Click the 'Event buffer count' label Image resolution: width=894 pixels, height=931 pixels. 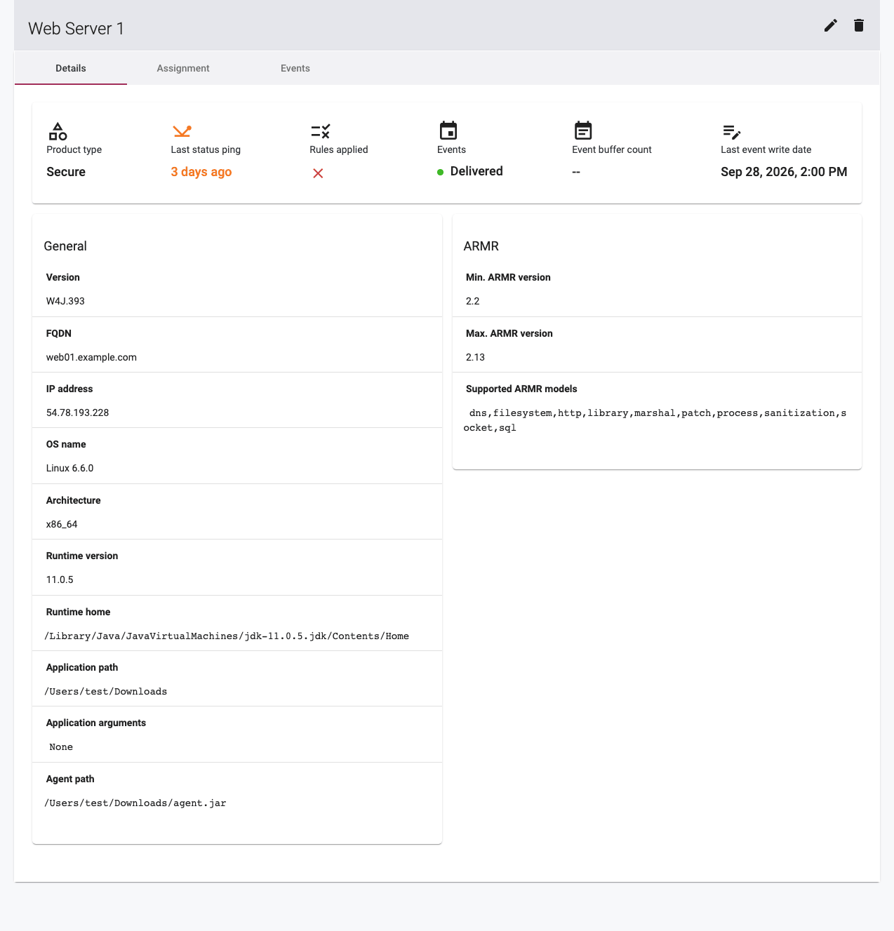click(612, 149)
